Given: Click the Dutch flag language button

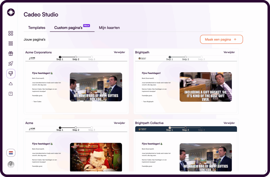Looking at the screenshot, I should (x=11, y=153).
